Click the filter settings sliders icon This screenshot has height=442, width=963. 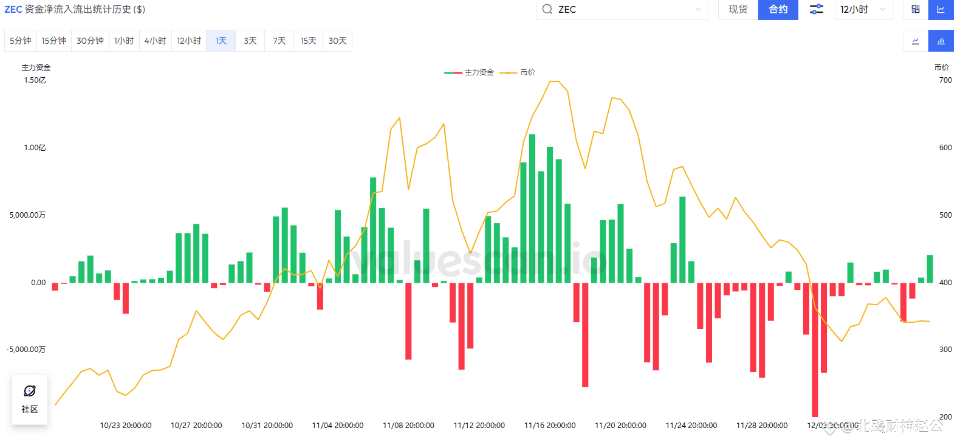pyautogui.click(x=817, y=9)
